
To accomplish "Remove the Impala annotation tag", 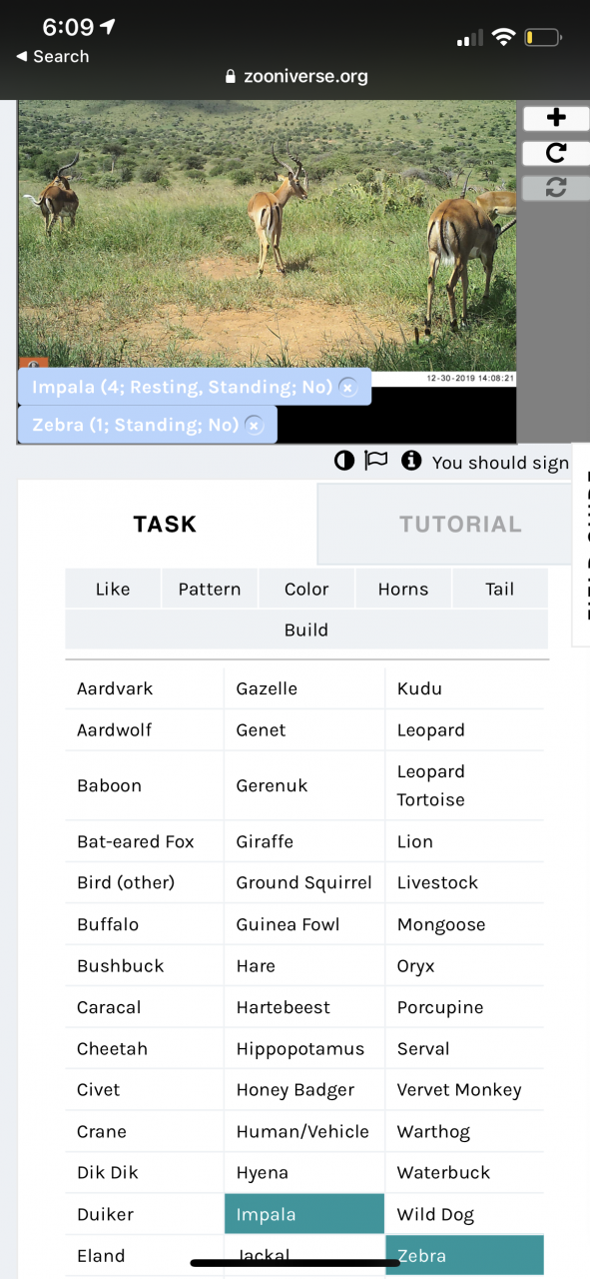I will 347,388.
